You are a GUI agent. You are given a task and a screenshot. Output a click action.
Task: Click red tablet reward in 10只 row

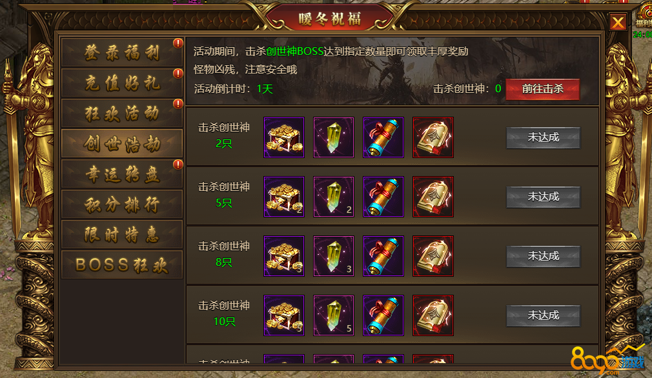433,315
